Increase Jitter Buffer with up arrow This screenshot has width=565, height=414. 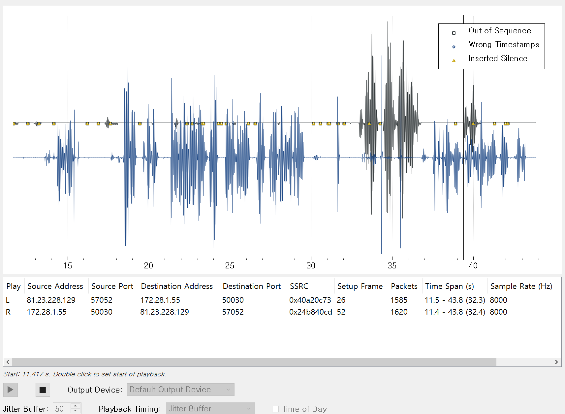tap(76, 406)
